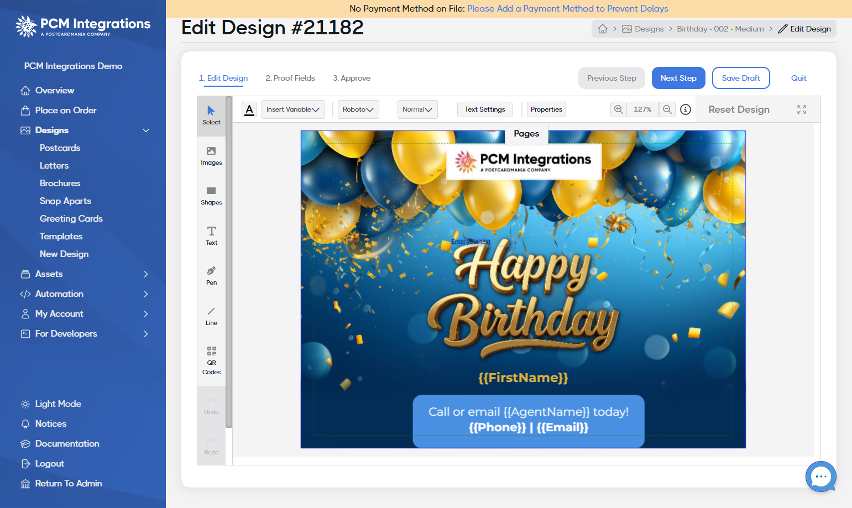Switch to Light Mode
This screenshot has width=852, height=508.
[58, 404]
